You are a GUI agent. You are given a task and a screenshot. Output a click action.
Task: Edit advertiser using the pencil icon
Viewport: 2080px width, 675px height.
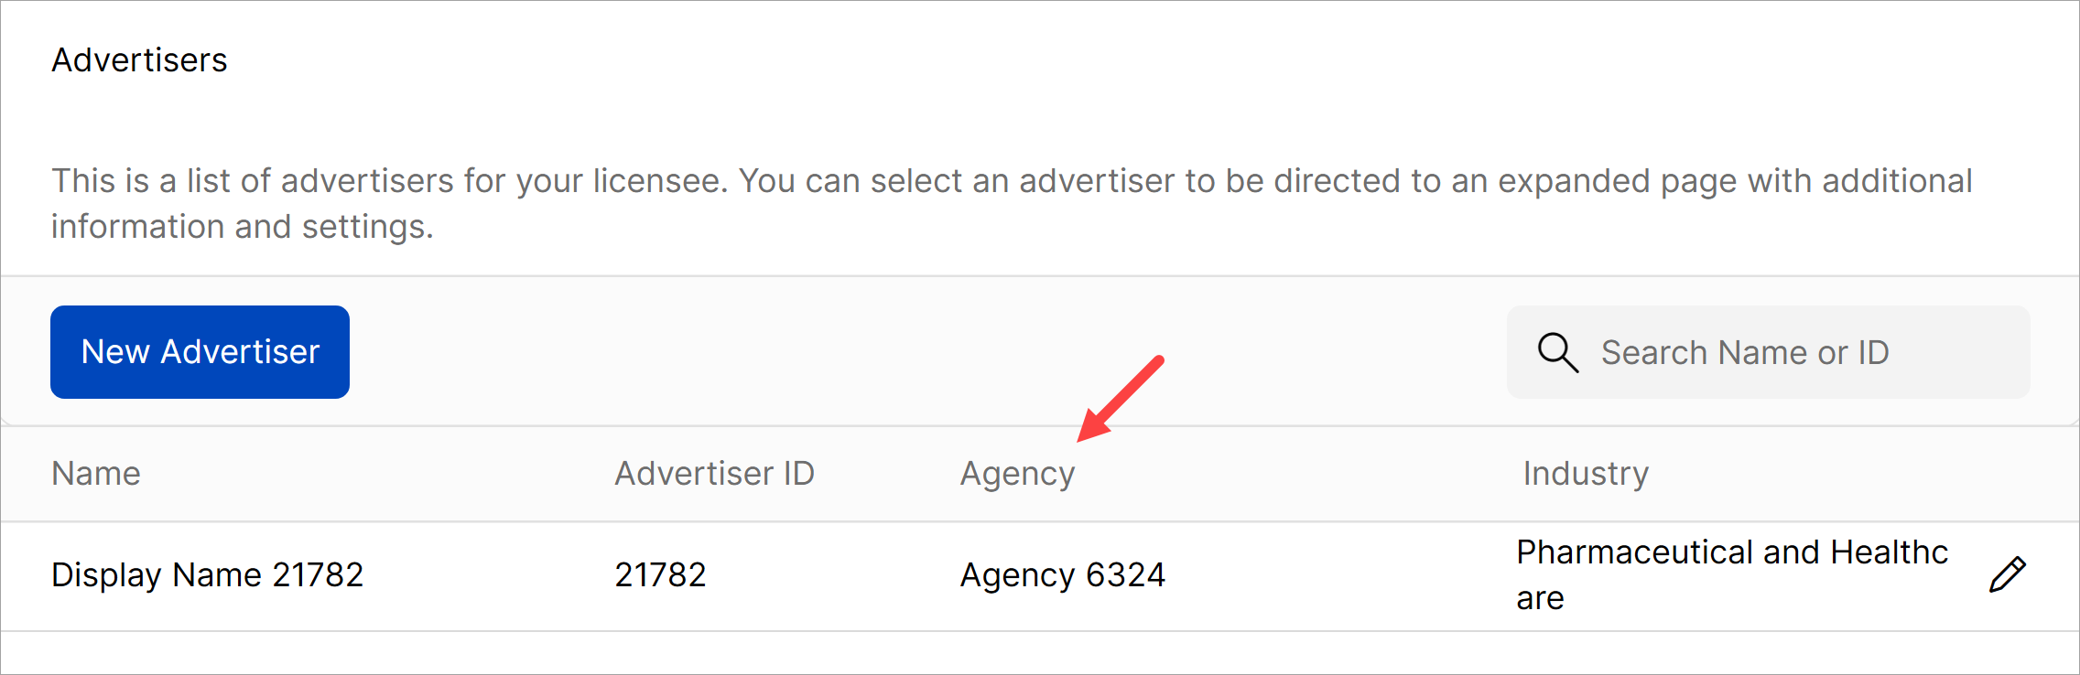[2007, 574]
